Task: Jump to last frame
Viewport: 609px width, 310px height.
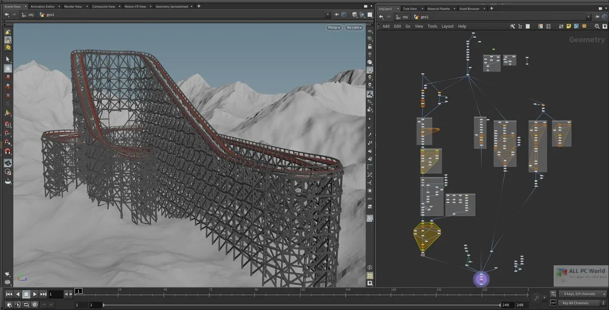Action: tap(43, 294)
